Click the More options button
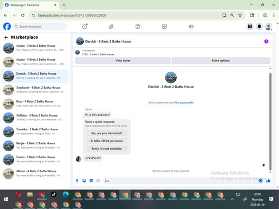 point(221,61)
